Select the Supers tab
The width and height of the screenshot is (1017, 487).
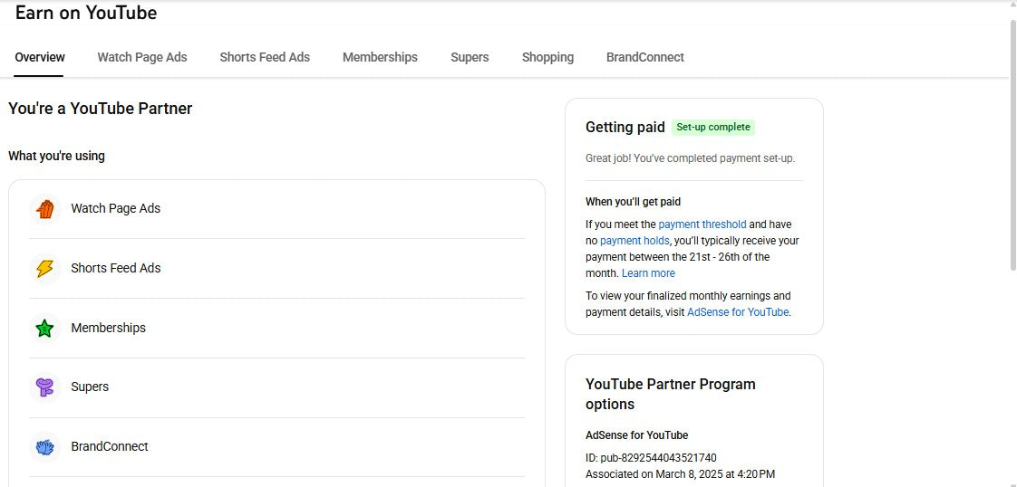[470, 57]
